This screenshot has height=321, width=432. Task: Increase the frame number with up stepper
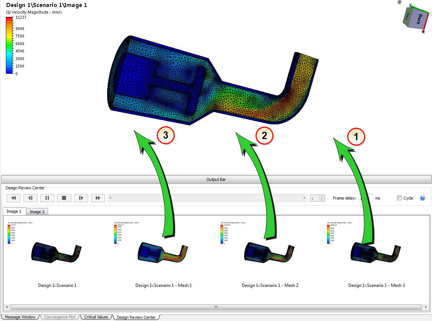(322, 197)
